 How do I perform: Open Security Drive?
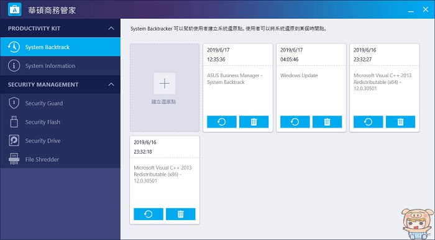pos(60,141)
